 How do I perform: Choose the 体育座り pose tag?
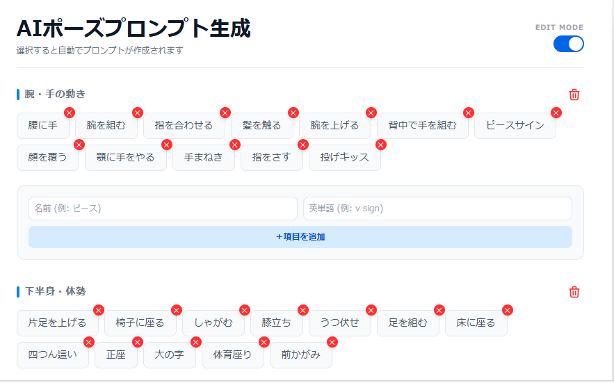232,355
